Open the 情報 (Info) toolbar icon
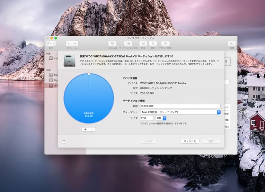The height and width of the screenshot is (192, 265). click(231, 44)
